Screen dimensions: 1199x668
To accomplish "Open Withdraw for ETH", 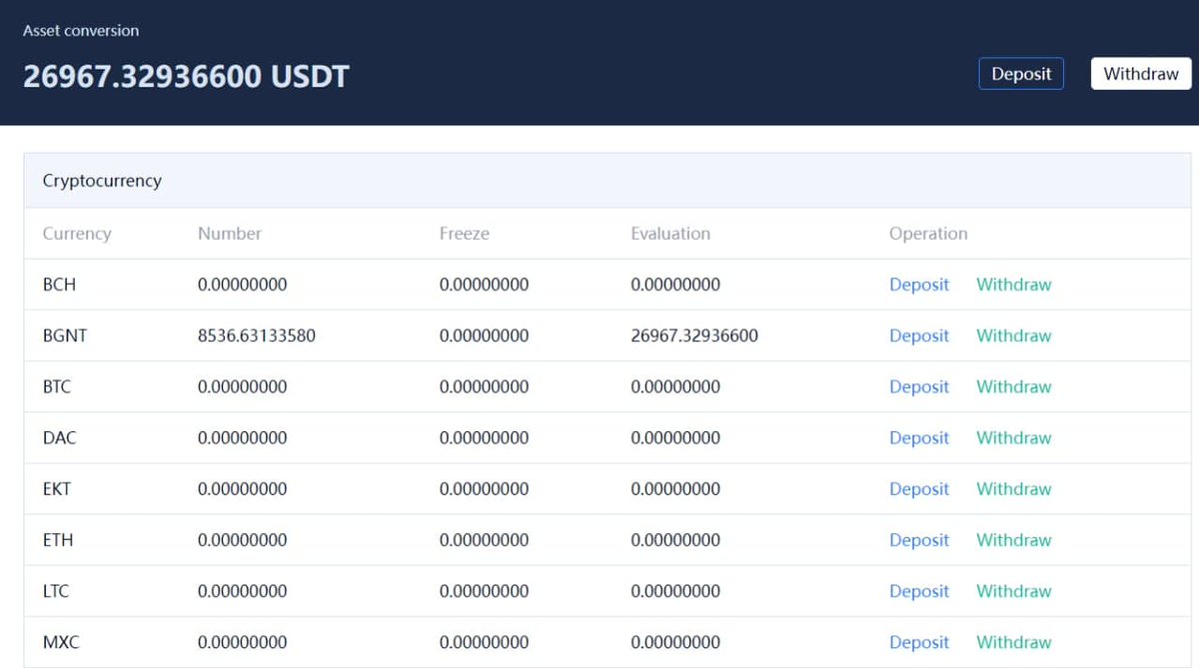I will 1013,539.
